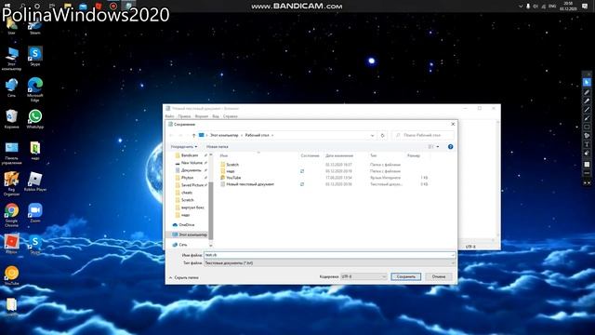595x335 pixels.
Task: Expand the address bar history dropdown
Action: point(372,135)
